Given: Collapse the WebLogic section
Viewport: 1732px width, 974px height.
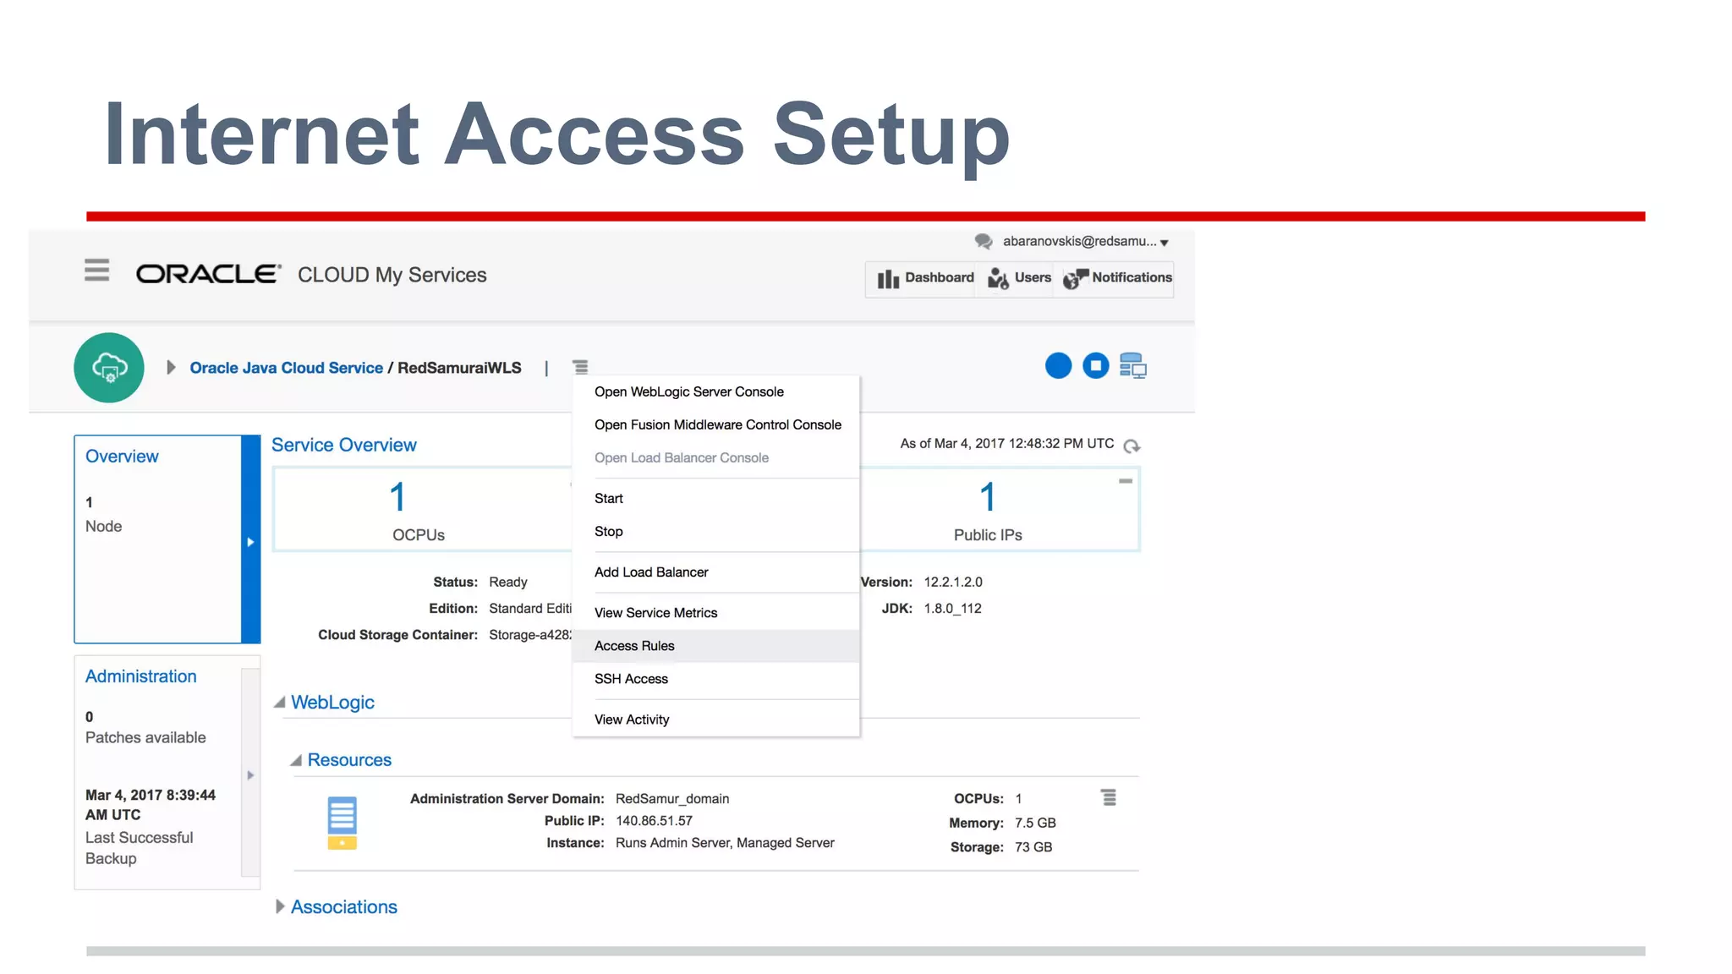Looking at the screenshot, I should point(279,703).
